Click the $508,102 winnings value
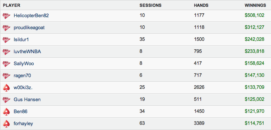The image size is (271, 130). (x=254, y=16)
